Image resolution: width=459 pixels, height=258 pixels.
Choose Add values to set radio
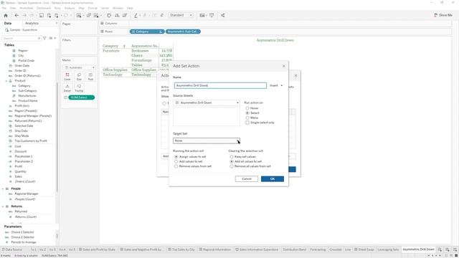pyautogui.click(x=176, y=161)
